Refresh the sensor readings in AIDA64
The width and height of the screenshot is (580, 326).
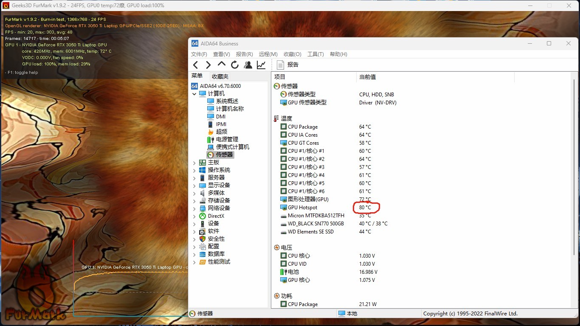(x=235, y=65)
